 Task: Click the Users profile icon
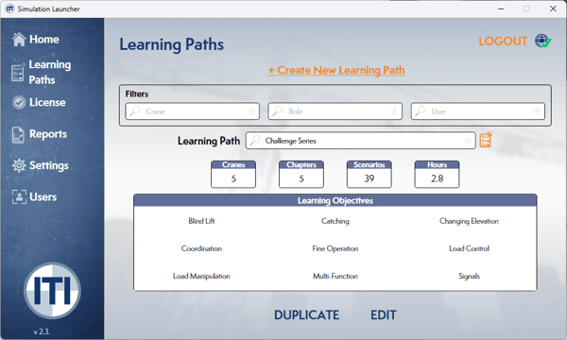[x=19, y=197]
